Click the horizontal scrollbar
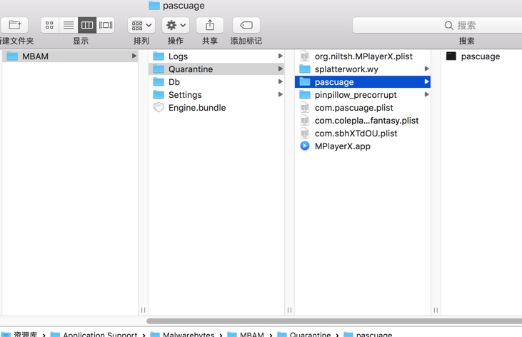 [x=334, y=321]
